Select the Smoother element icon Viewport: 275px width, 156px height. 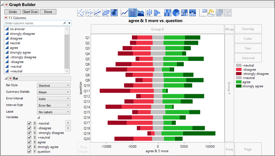(x=89, y=13)
